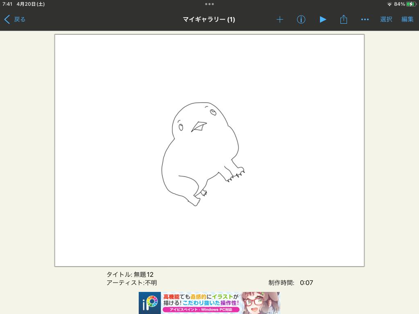
Task: Tap the タイトル: 無題12 label
Action: [130, 274]
